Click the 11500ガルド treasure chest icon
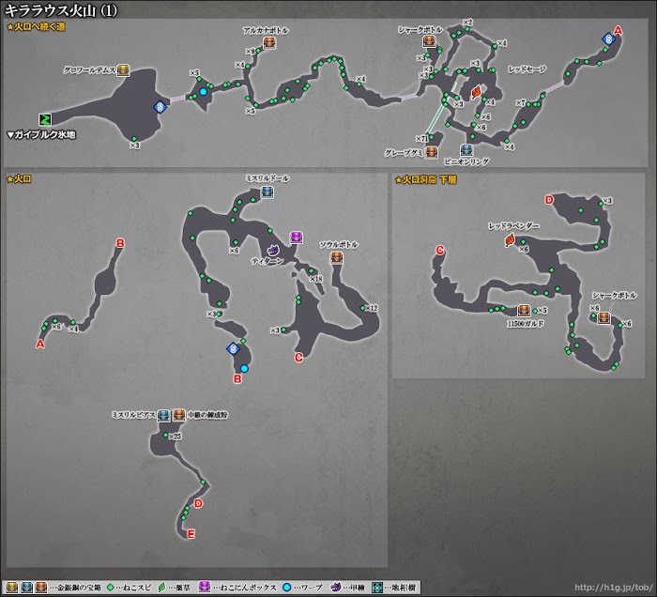This screenshot has width=657, height=597. point(524,311)
